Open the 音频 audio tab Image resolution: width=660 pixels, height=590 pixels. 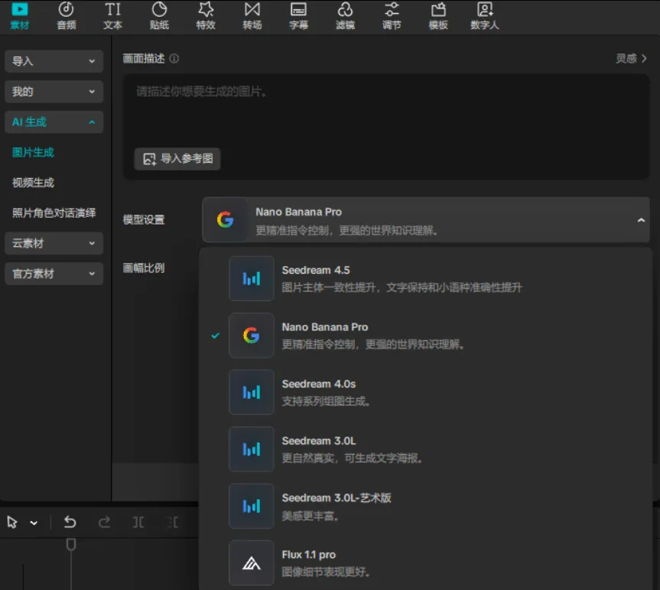click(66, 17)
